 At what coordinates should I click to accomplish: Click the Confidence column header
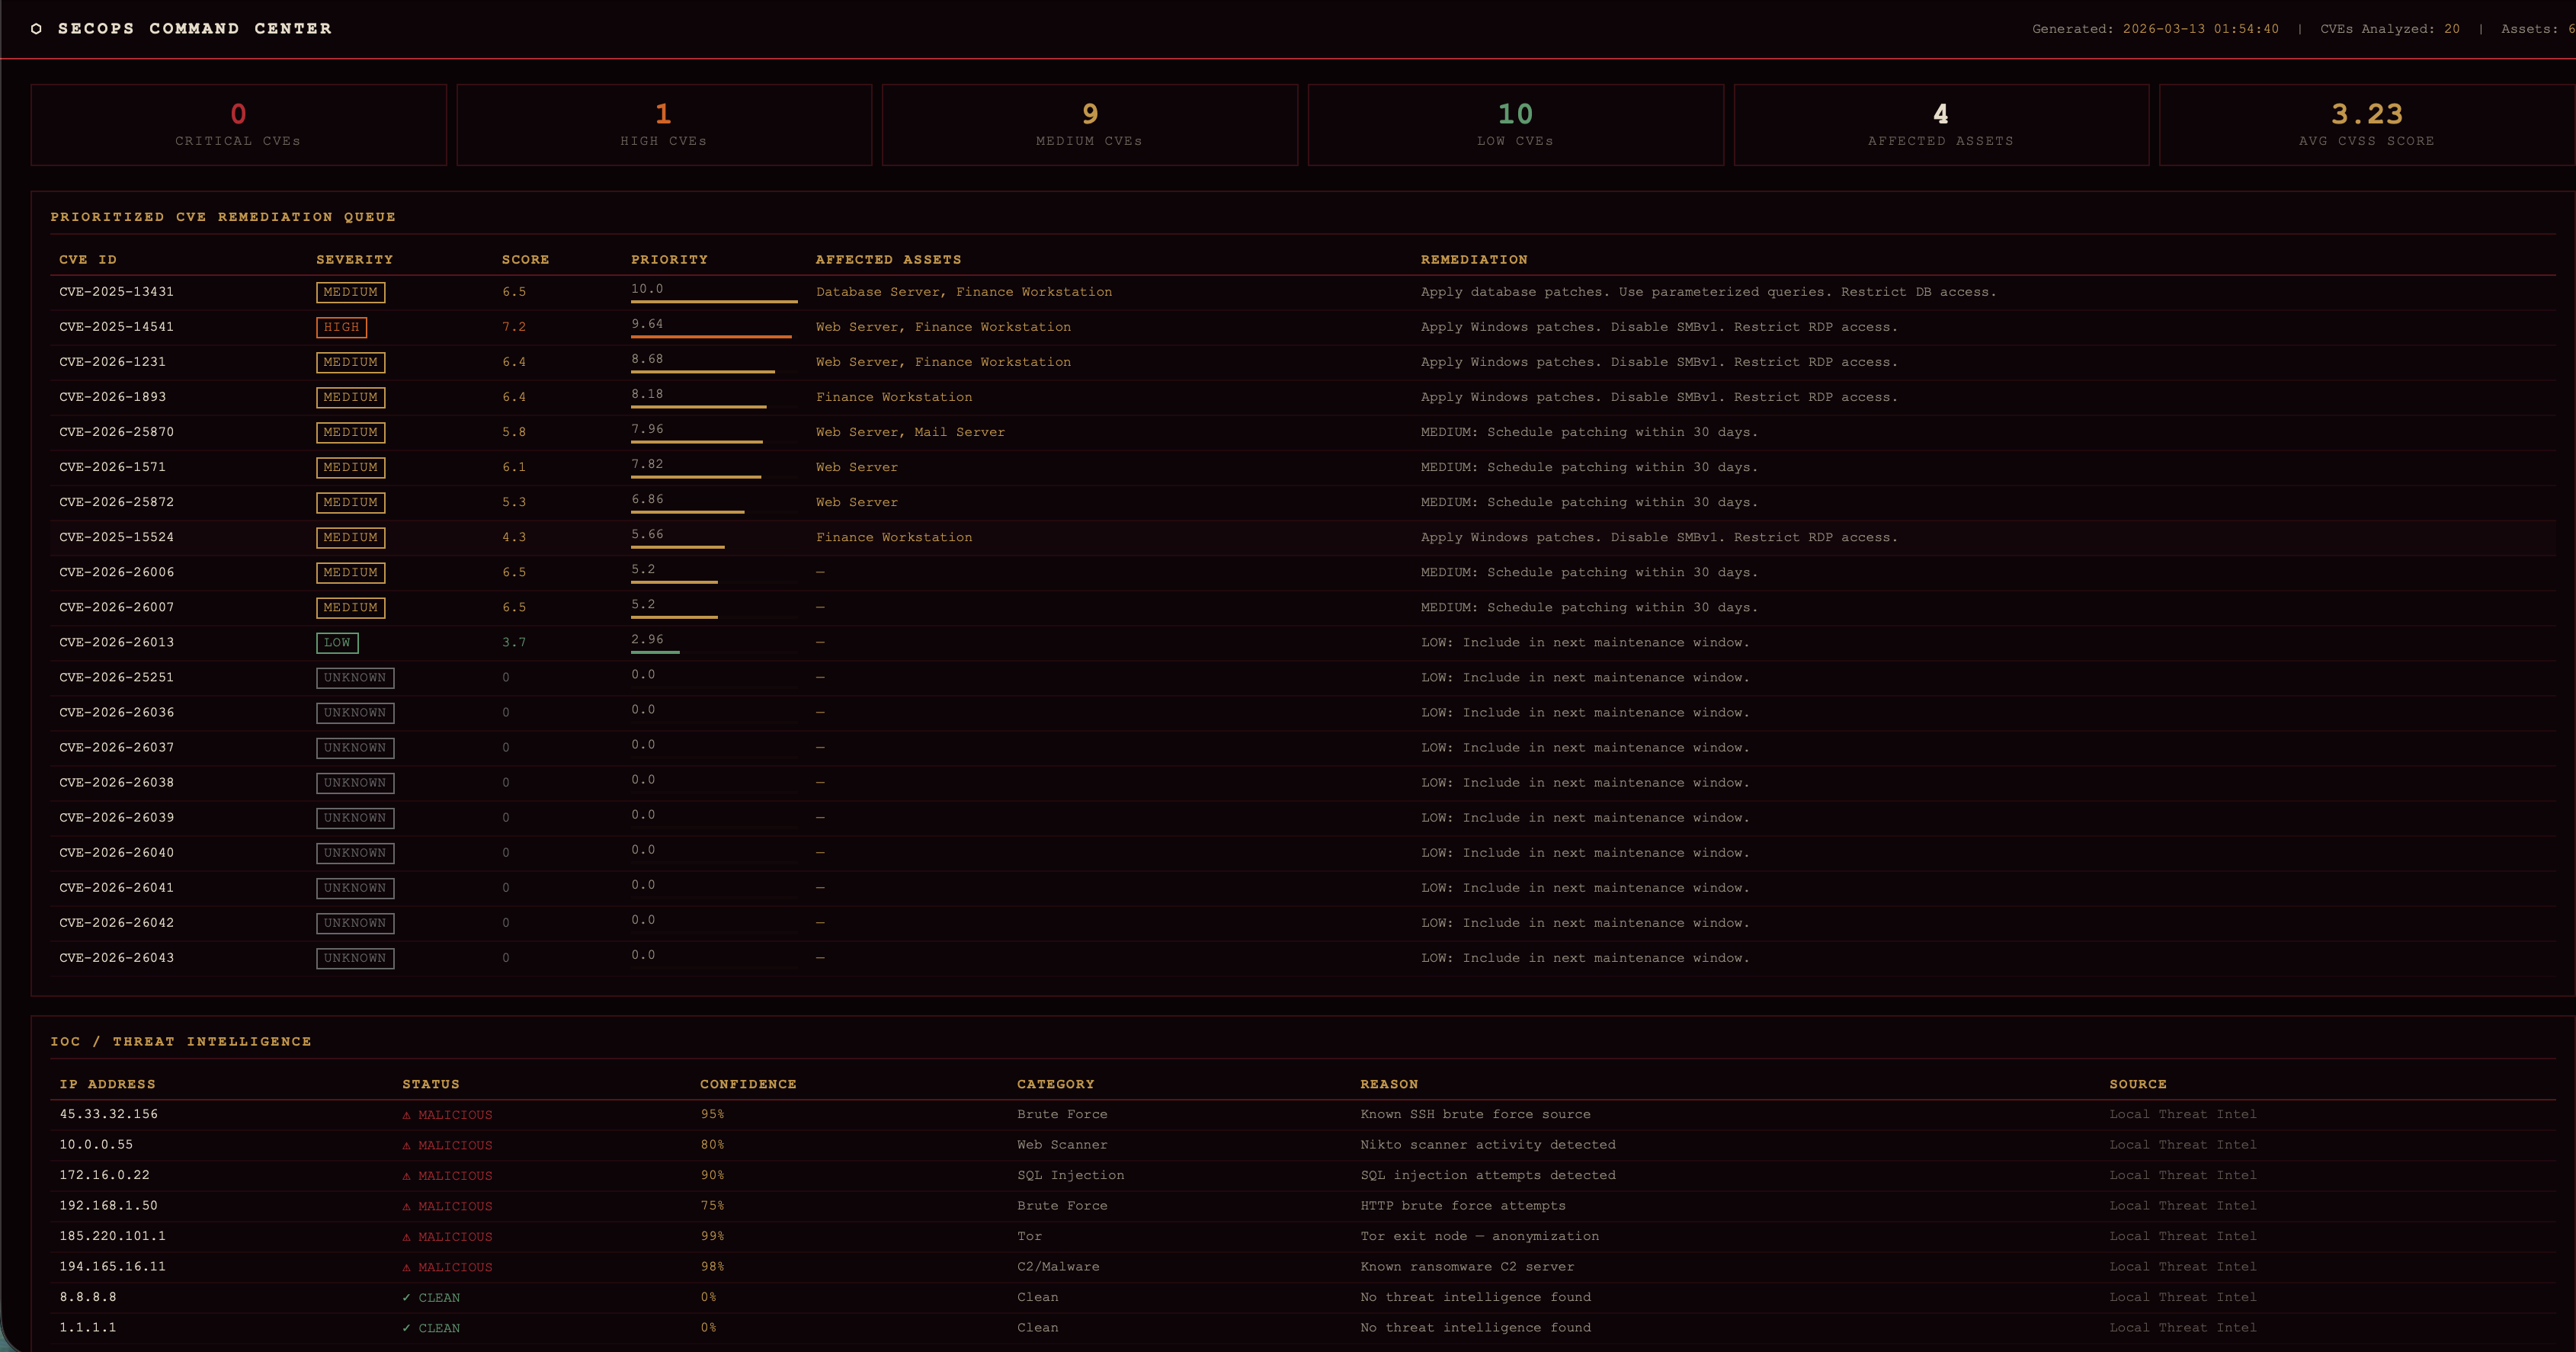click(x=748, y=1084)
